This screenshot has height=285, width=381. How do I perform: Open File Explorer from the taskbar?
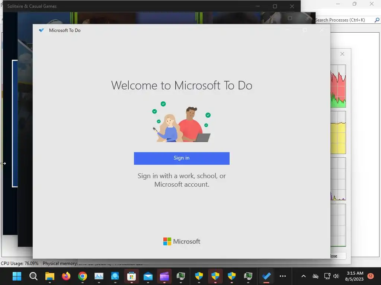click(x=50, y=276)
